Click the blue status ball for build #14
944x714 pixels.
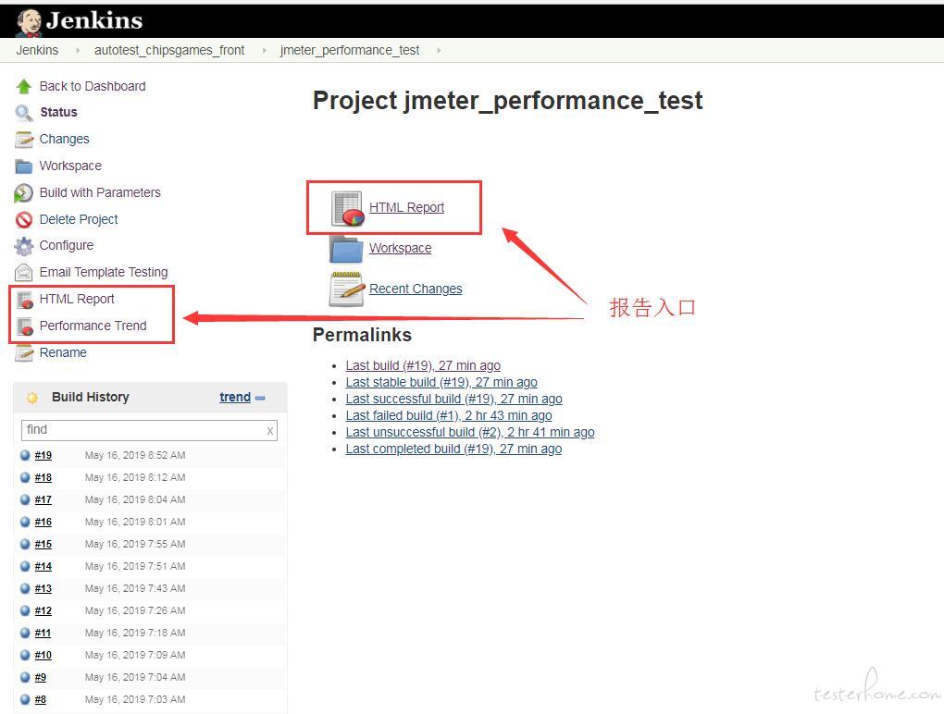(x=25, y=567)
